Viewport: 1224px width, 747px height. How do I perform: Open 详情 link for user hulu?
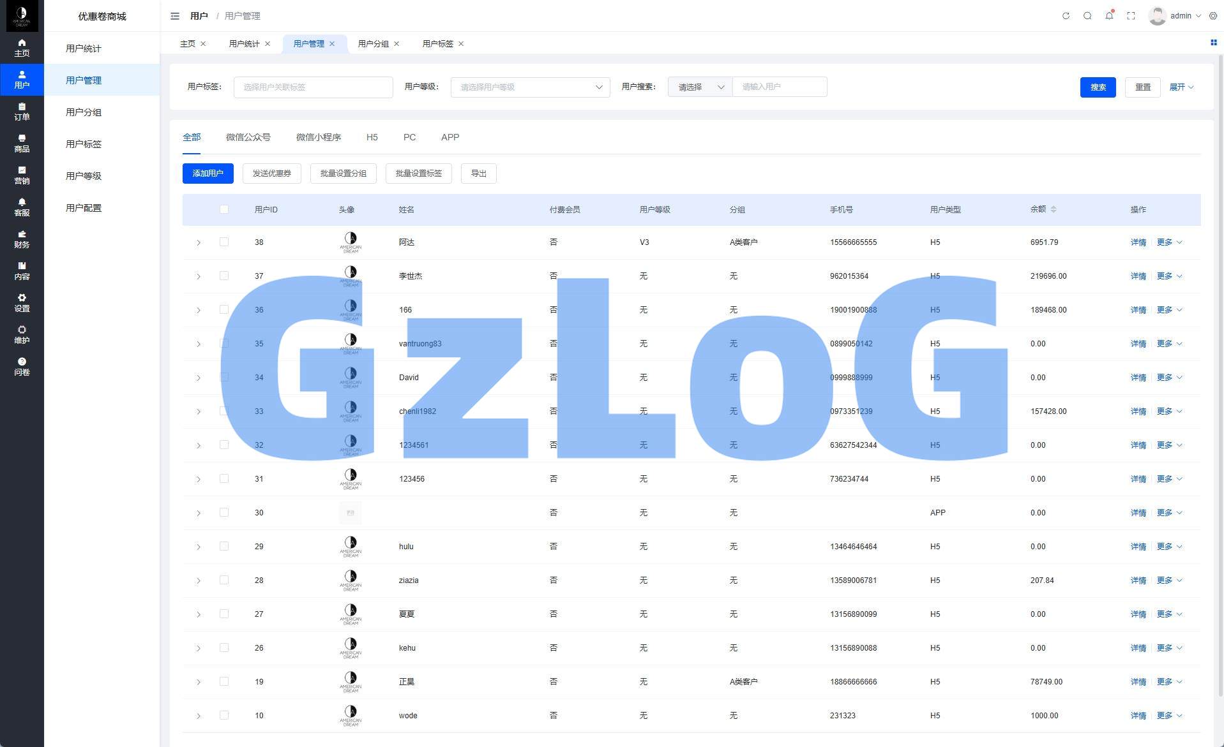tap(1138, 547)
